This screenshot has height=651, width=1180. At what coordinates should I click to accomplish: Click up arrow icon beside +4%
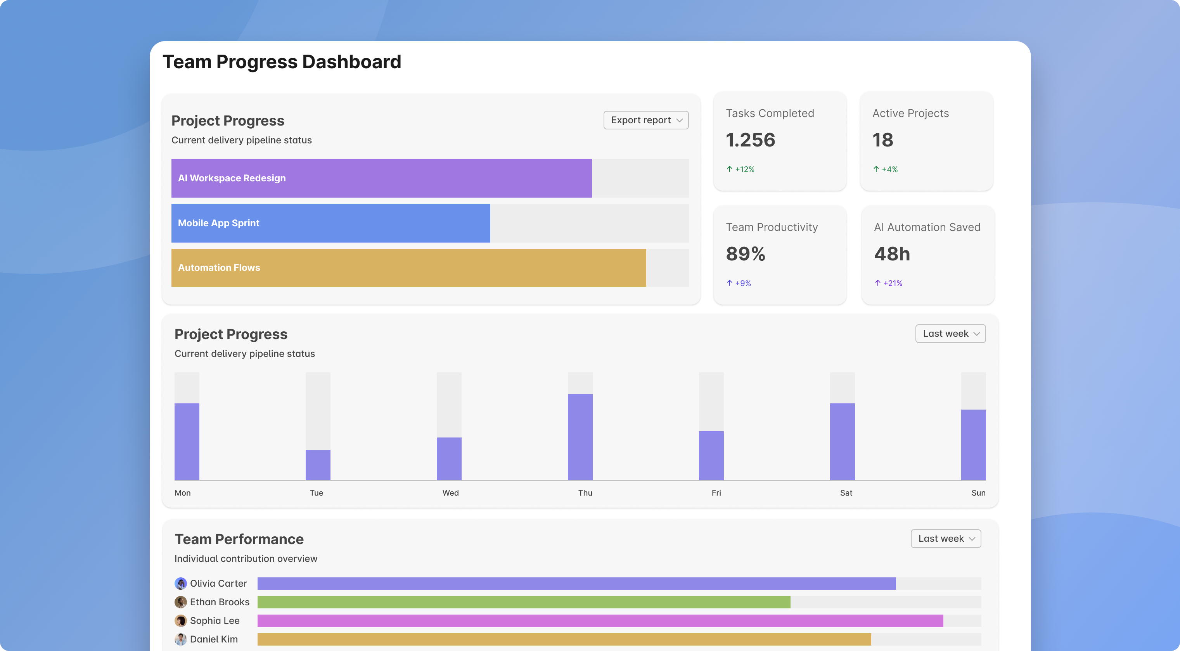(x=876, y=169)
